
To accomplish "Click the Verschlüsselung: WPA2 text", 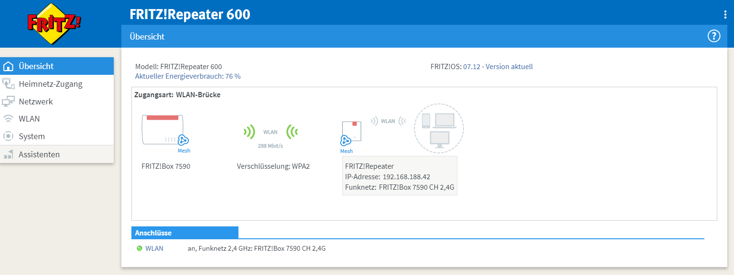I will pyautogui.click(x=273, y=166).
